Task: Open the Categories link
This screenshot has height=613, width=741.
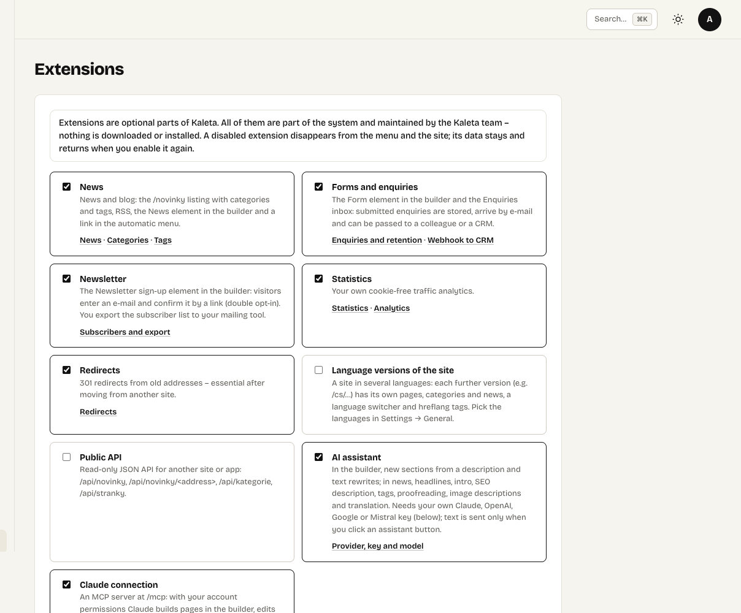Action: coord(128,240)
